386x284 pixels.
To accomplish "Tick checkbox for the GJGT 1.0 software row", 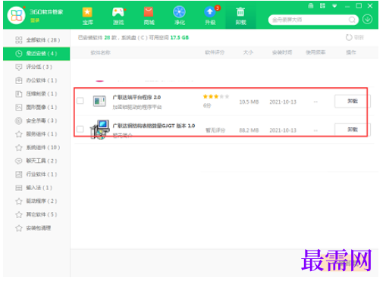I will pos(80,129).
